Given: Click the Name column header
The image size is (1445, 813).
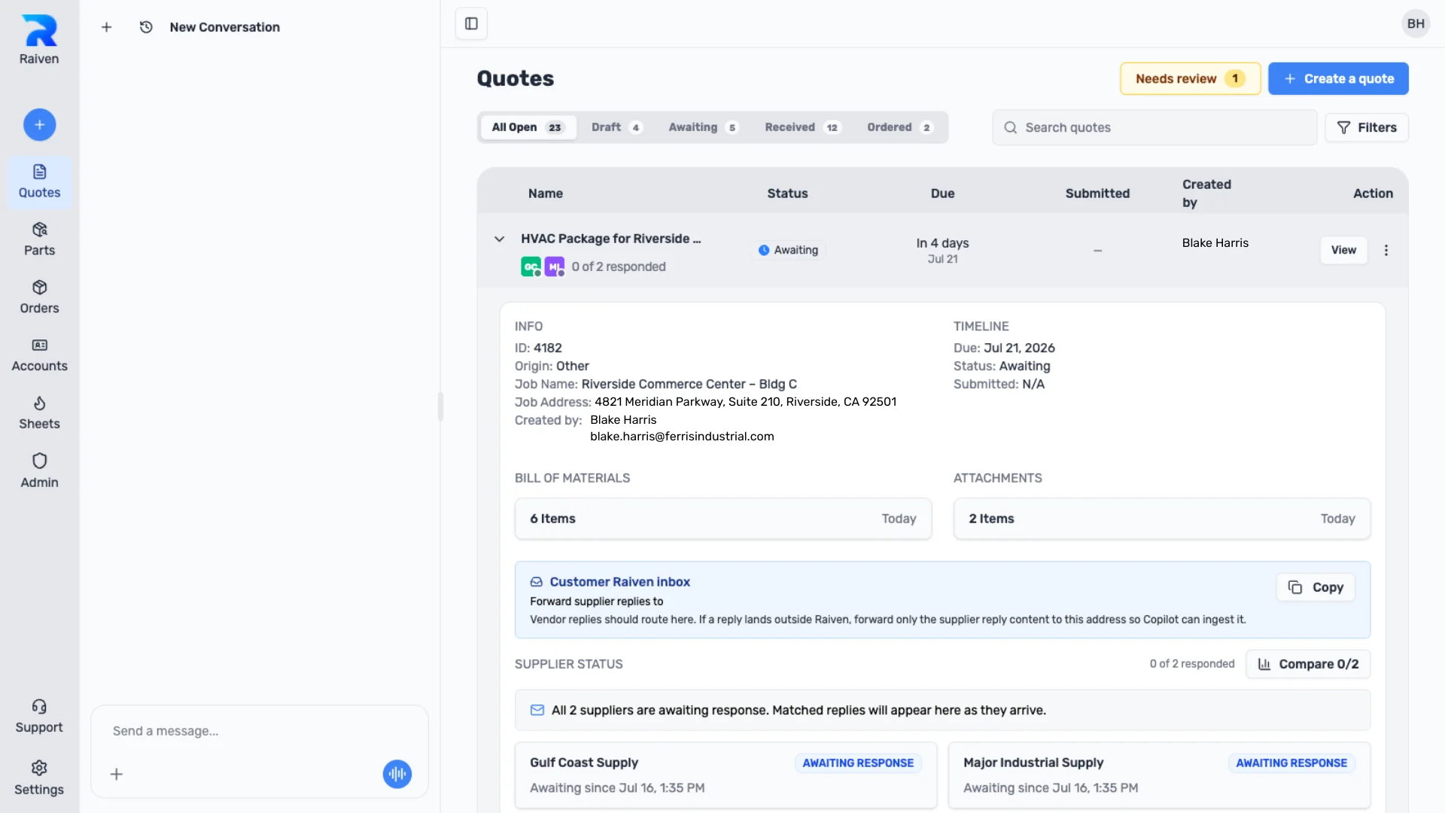Looking at the screenshot, I should (x=546, y=193).
